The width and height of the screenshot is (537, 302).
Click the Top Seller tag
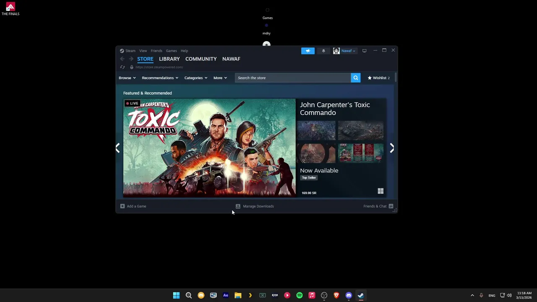tap(309, 177)
